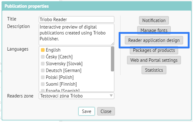
Task: Uncheck the English language checkbox
Action: 43,50
